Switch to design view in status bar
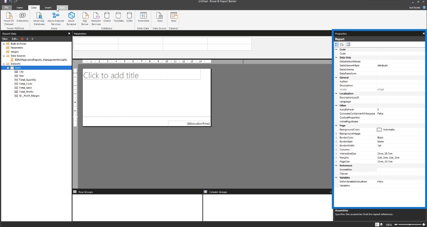 377,224
